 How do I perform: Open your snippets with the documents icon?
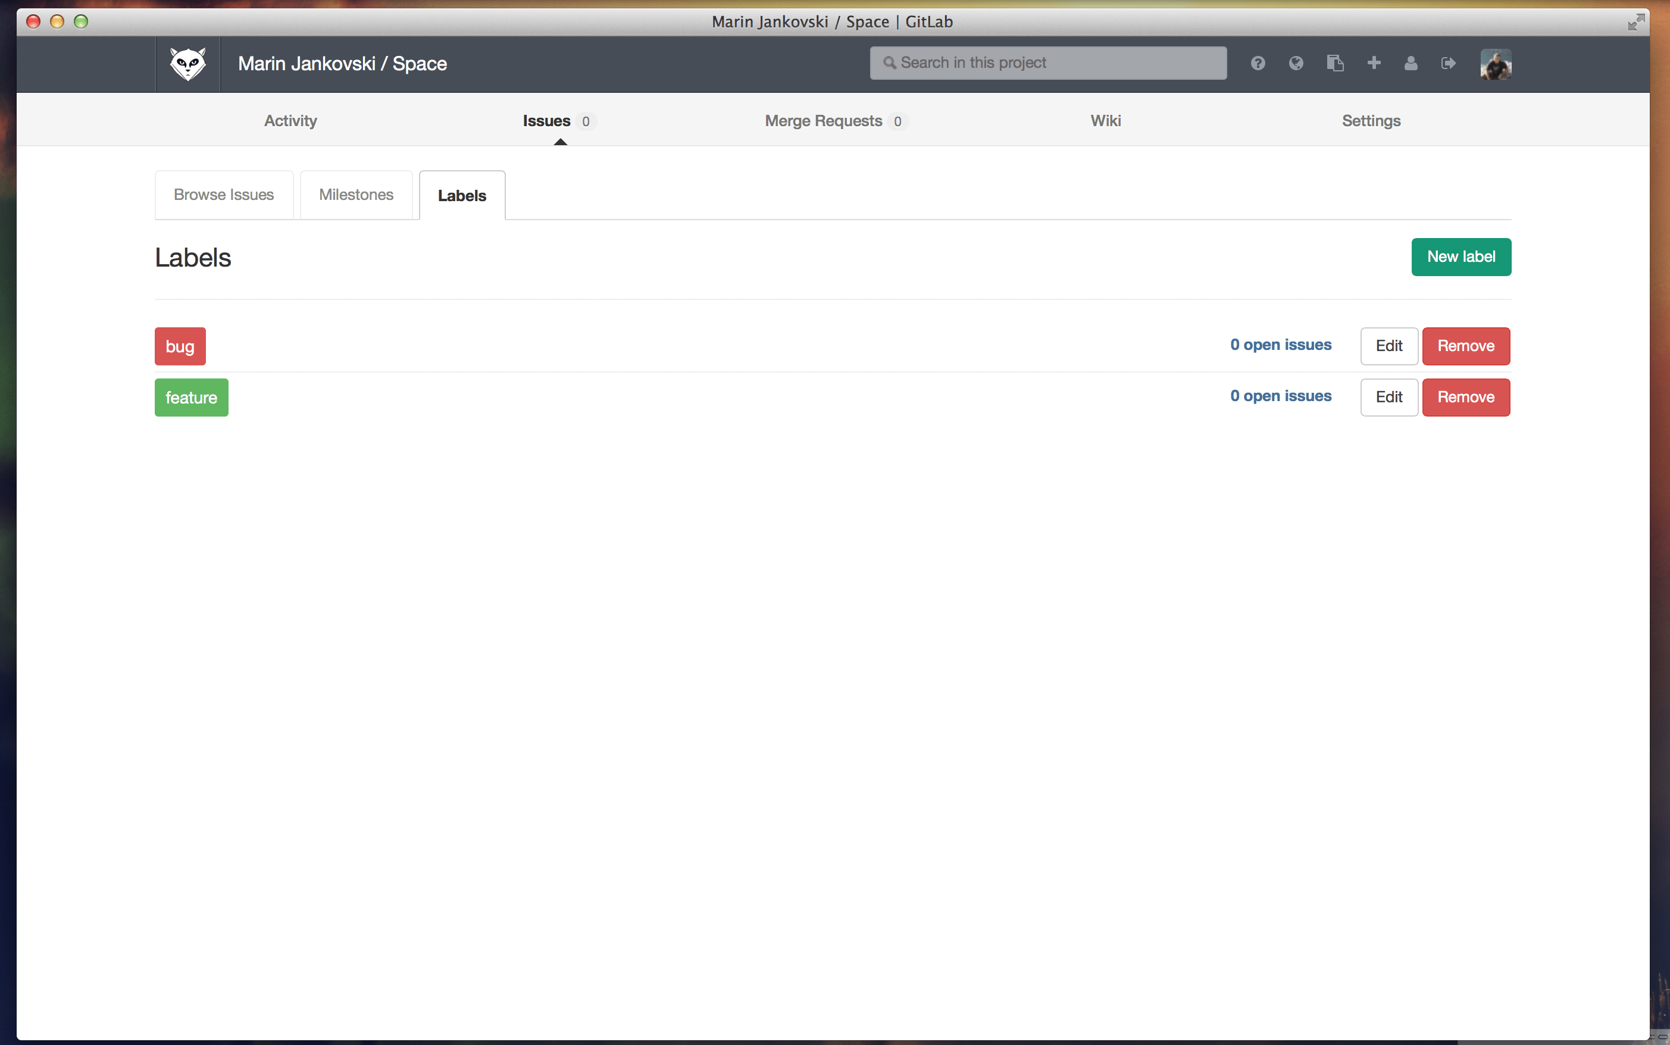(1336, 63)
